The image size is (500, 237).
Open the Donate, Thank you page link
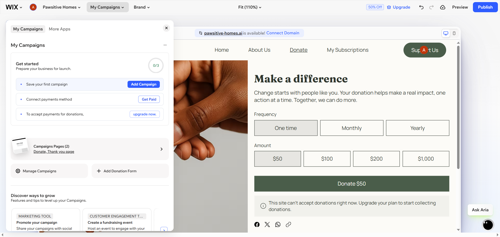[54, 152]
